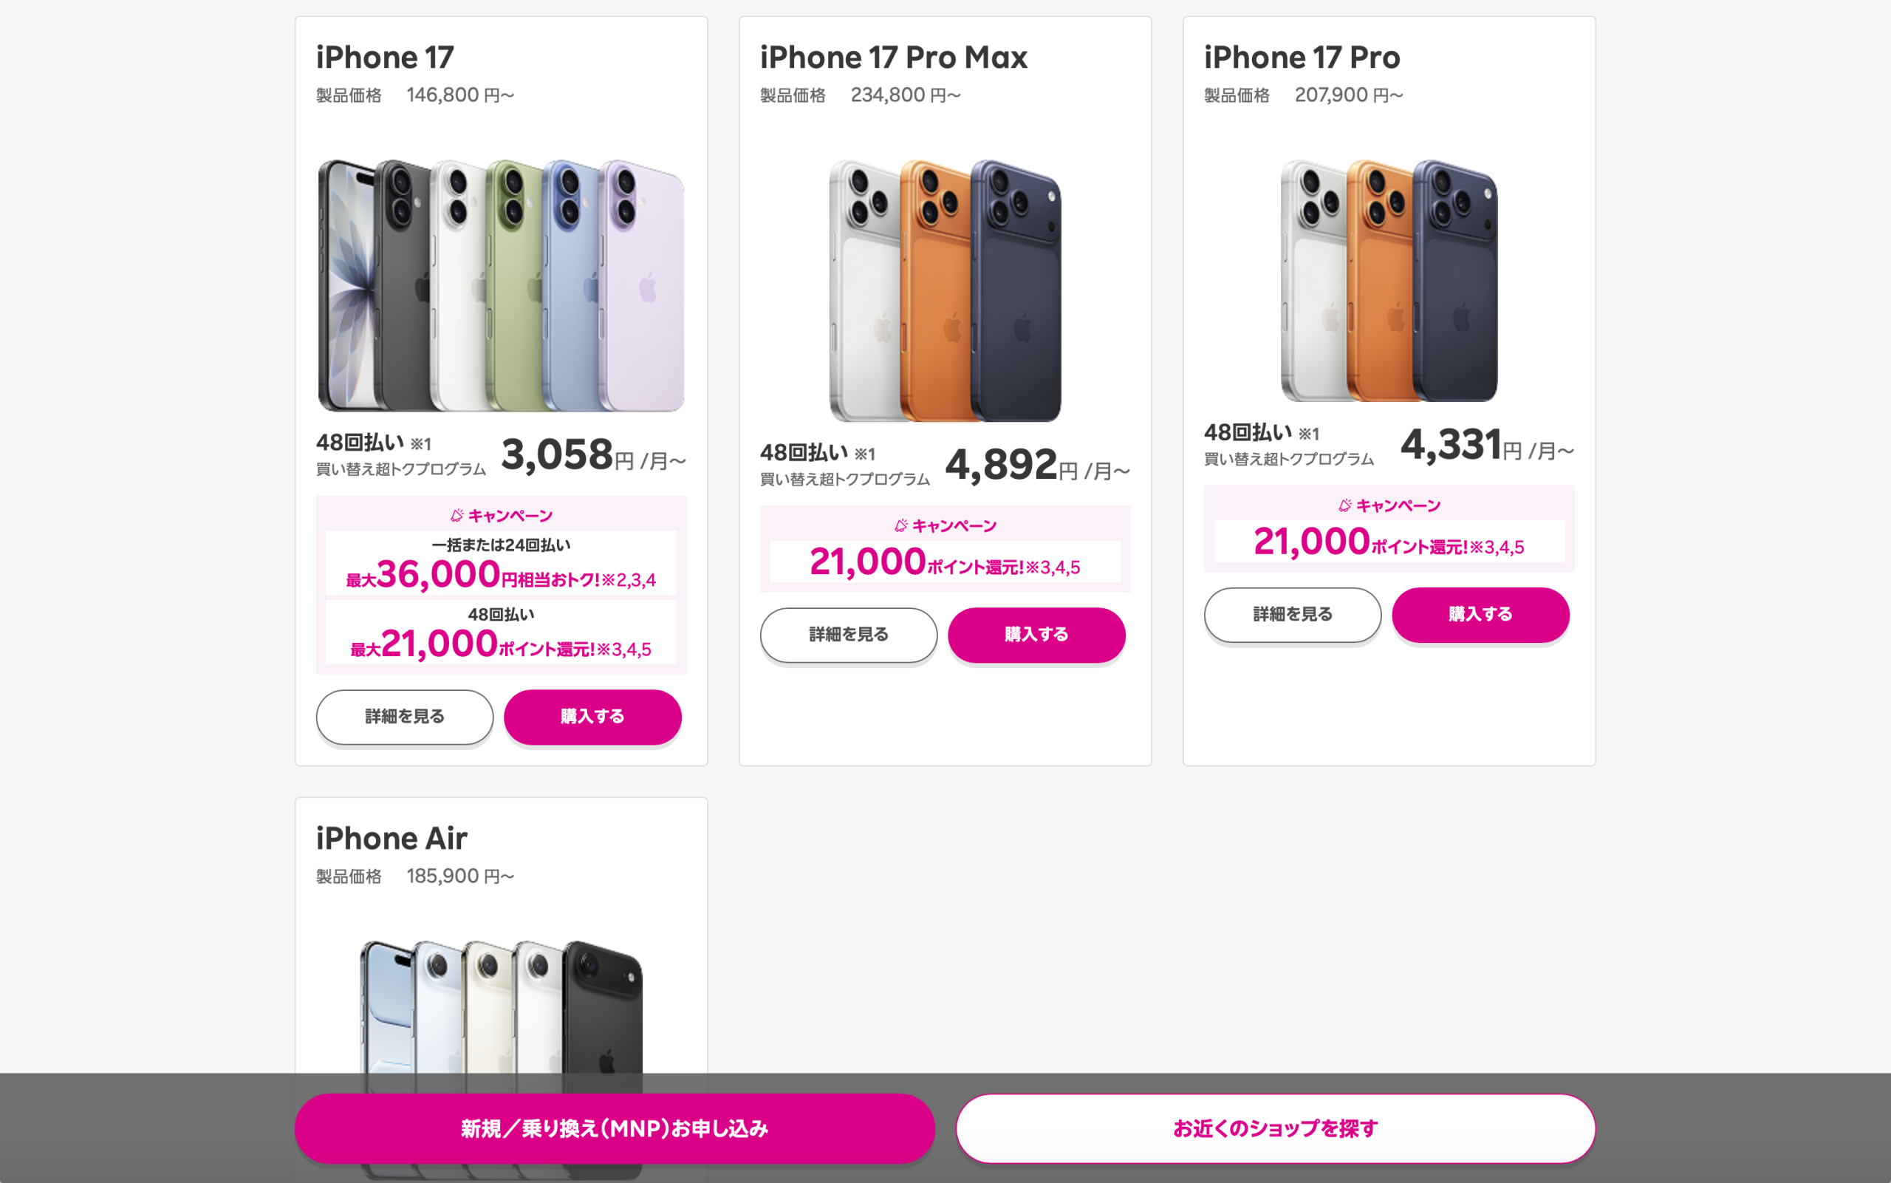Click 新規／乗り換え(MNP)お申し込み button

pyautogui.click(x=615, y=1128)
